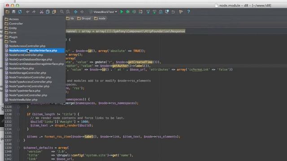Click Show History clock icon
Image resolution: width=287 pixels, height=161 pixels.
[167, 12]
